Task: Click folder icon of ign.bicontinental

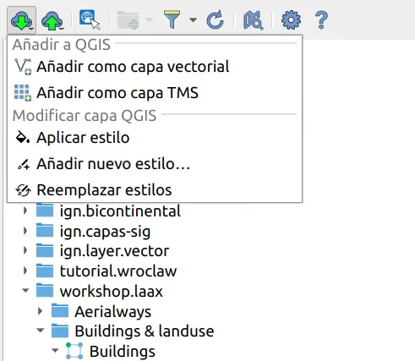Action: tap(45, 210)
